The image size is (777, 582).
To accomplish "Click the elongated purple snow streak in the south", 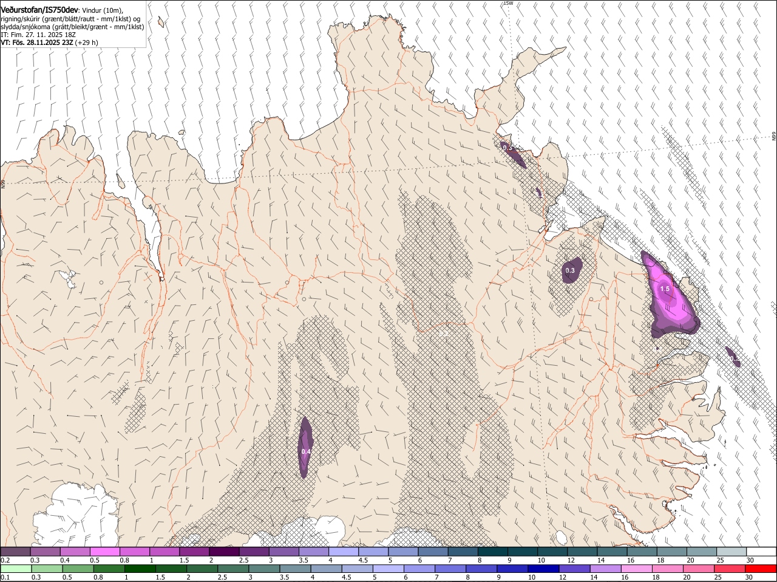I will [305, 447].
